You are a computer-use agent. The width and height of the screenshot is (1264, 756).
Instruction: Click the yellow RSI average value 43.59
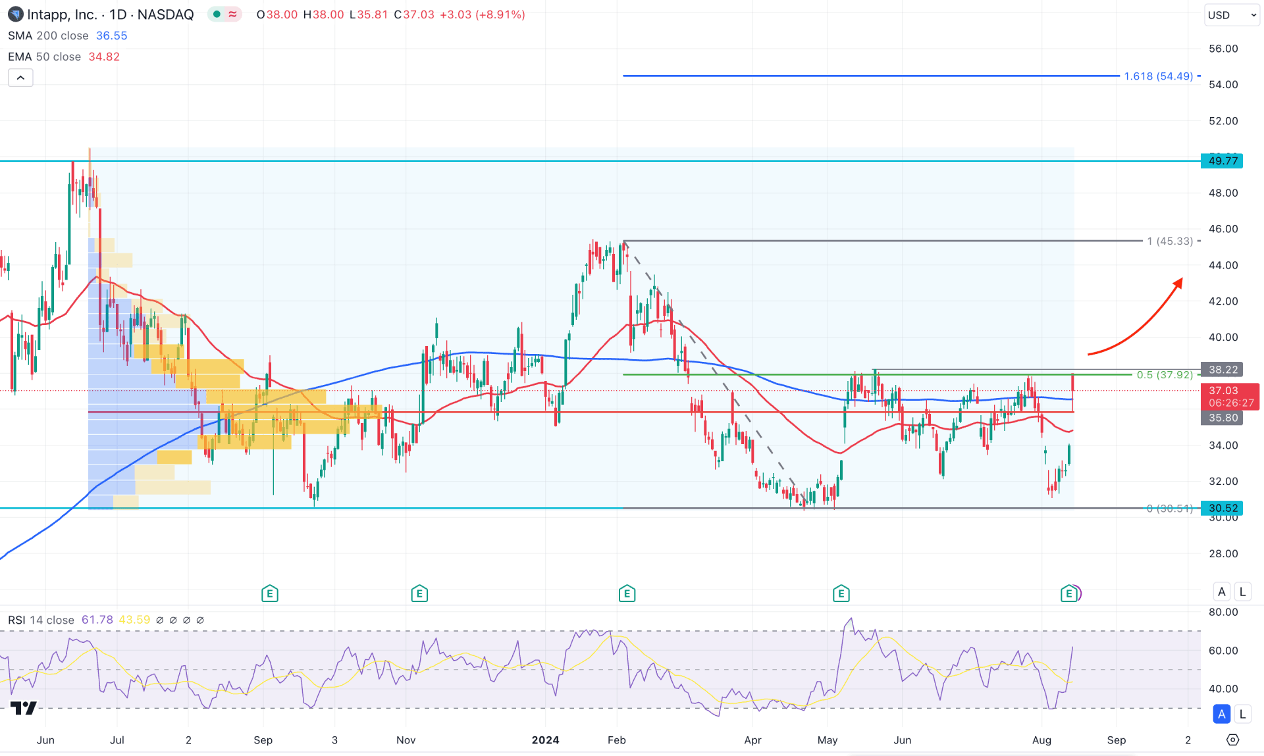[134, 620]
